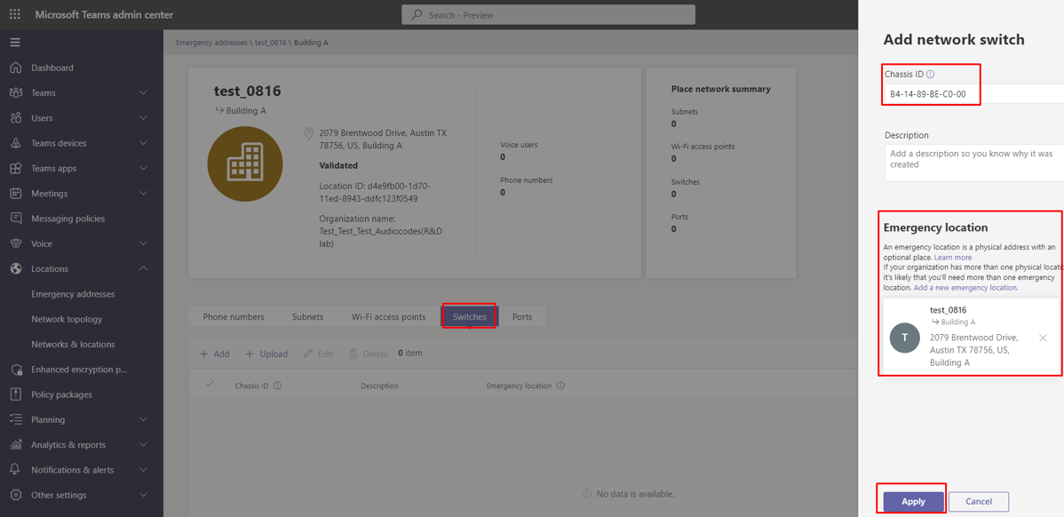The width and height of the screenshot is (1064, 517).
Task: Click the Search - Preview box
Action: tap(548, 15)
